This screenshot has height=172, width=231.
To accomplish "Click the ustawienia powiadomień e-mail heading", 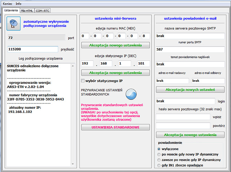I will click(190, 18).
